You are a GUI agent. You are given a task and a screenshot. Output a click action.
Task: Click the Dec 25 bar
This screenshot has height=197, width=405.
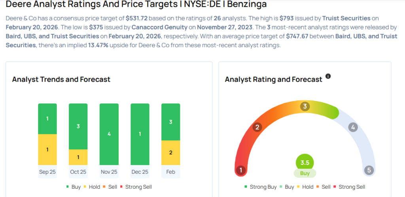(x=140, y=134)
